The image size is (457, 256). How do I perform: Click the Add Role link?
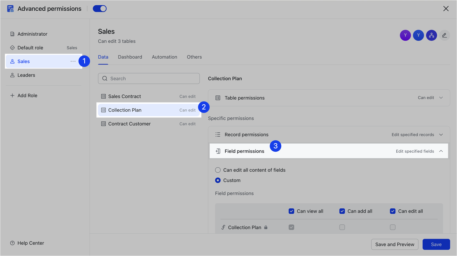point(24,95)
